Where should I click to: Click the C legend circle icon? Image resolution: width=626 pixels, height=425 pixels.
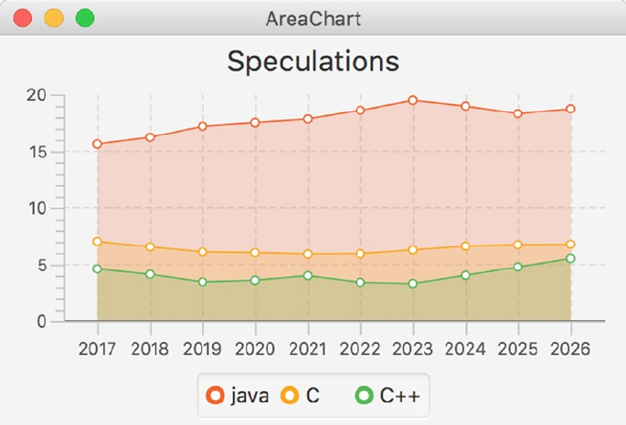[290, 395]
